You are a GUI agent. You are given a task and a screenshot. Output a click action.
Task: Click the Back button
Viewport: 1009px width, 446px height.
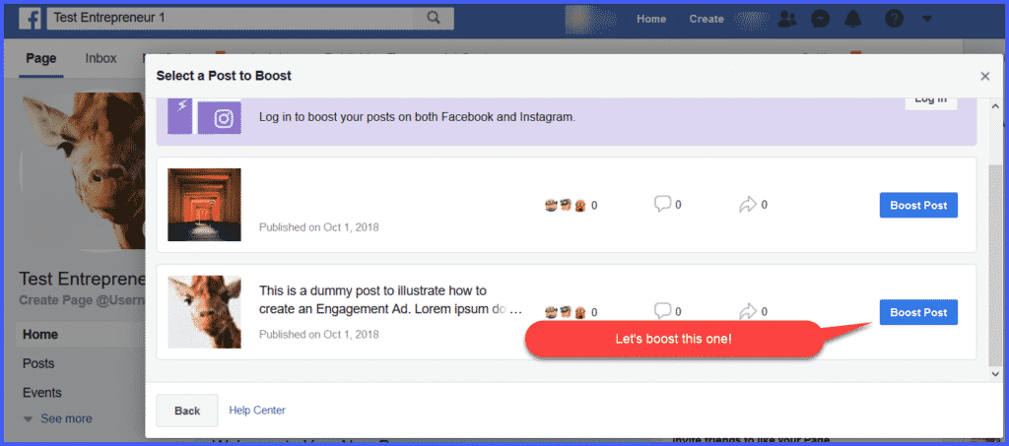pyautogui.click(x=187, y=411)
